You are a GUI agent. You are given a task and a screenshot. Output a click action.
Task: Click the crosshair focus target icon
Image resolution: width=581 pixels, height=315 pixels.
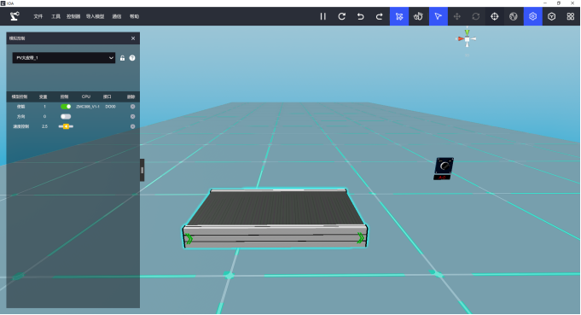click(495, 16)
